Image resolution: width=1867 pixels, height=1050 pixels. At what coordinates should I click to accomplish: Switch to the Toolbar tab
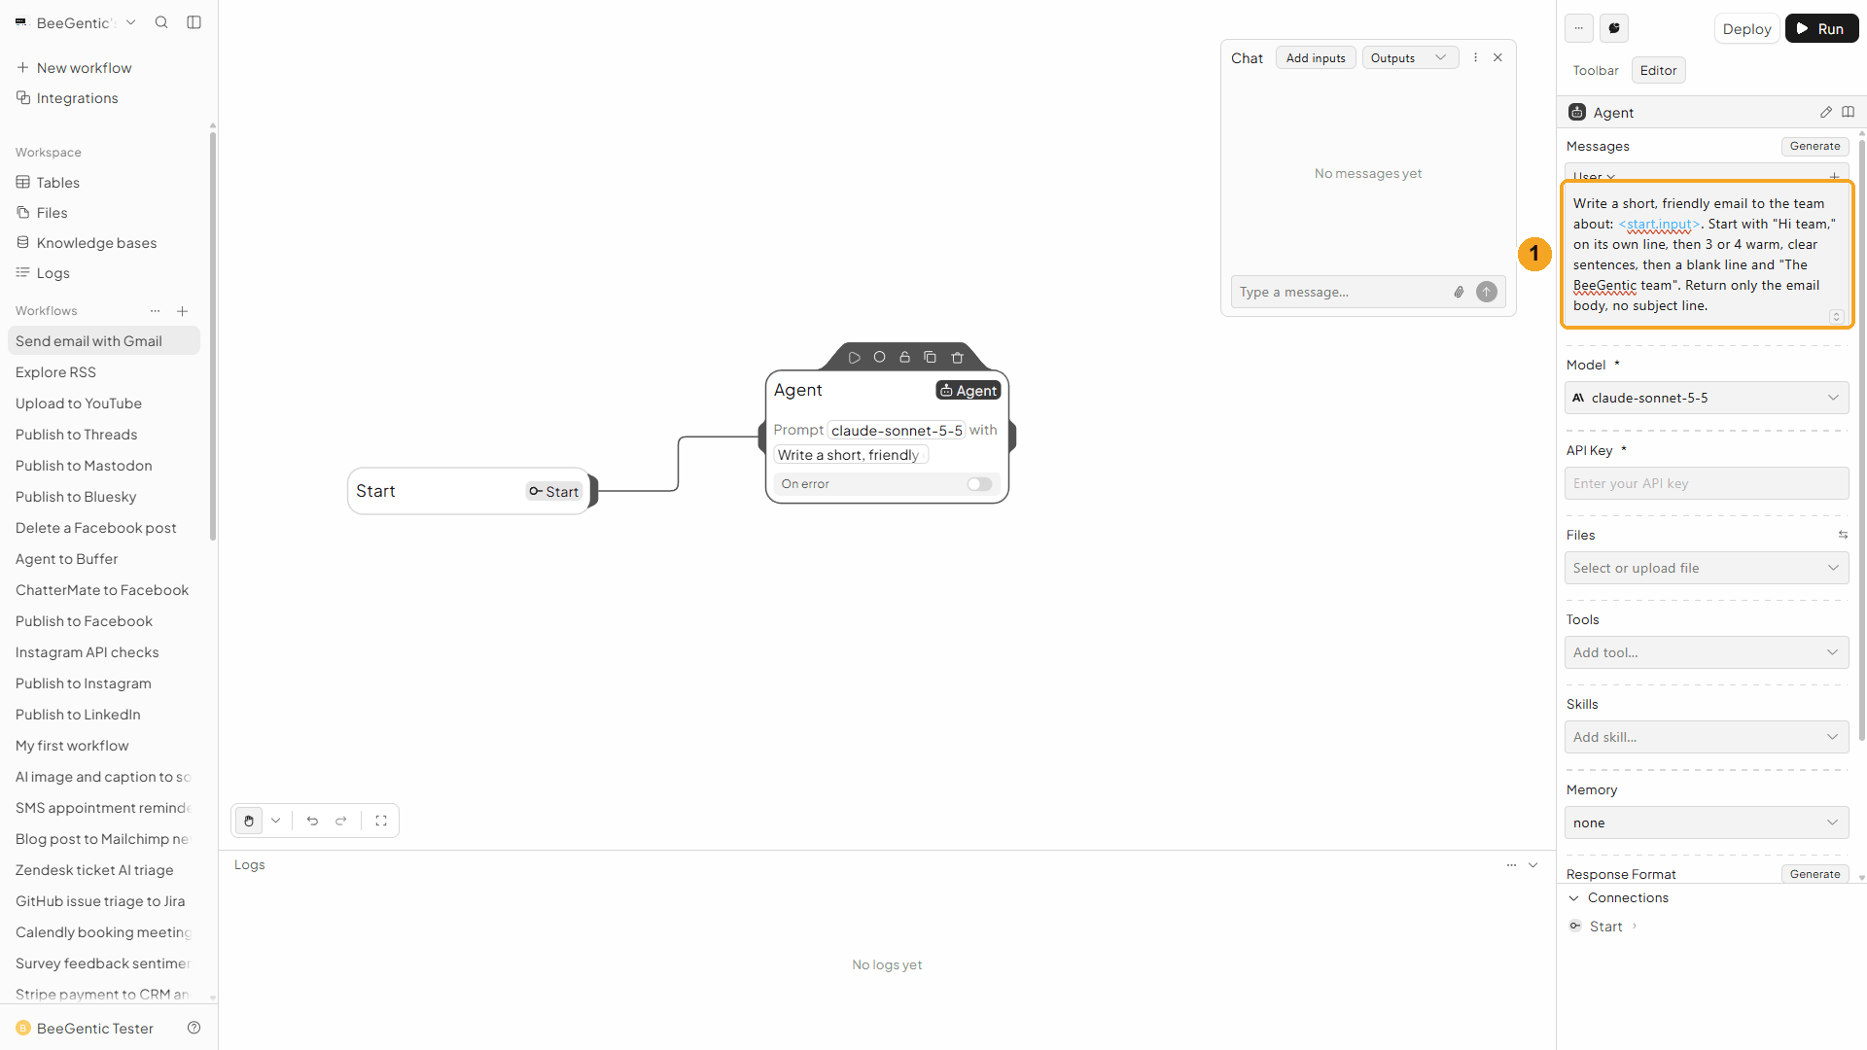click(x=1596, y=71)
